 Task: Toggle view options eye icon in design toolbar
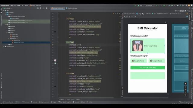point(125,16)
